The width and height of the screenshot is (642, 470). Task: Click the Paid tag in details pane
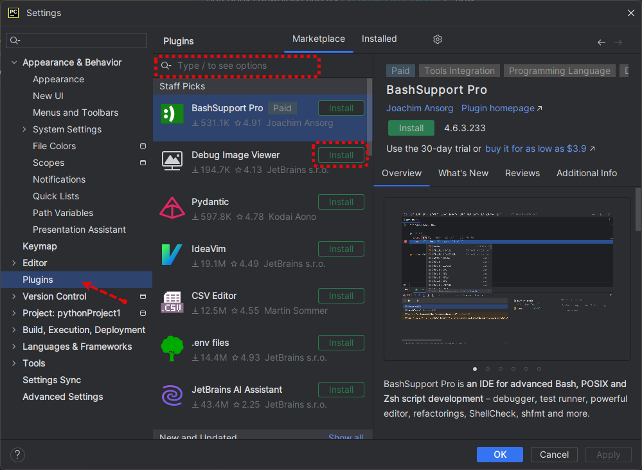point(400,71)
